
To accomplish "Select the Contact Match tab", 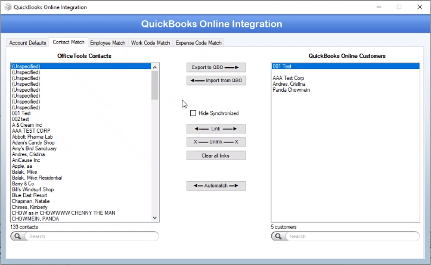I will tap(69, 42).
